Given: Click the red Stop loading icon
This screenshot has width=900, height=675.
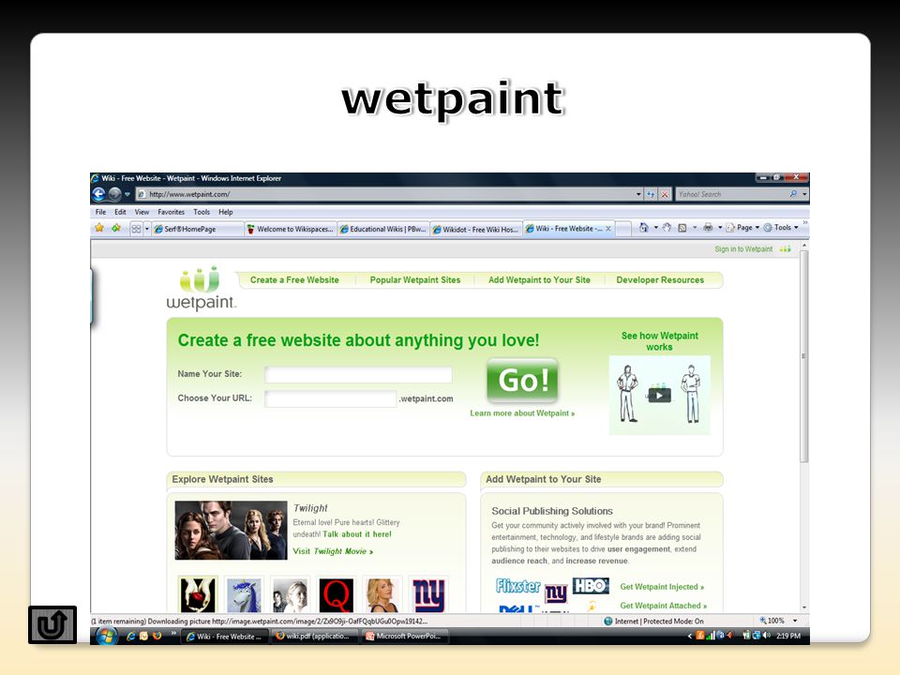Looking at the screenshot, I should pos(665,194).
